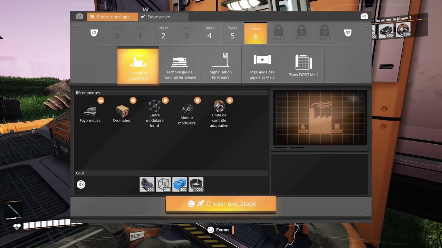
Task: Click the blue cost item showing 400
Action: click(x=180, y=185)
